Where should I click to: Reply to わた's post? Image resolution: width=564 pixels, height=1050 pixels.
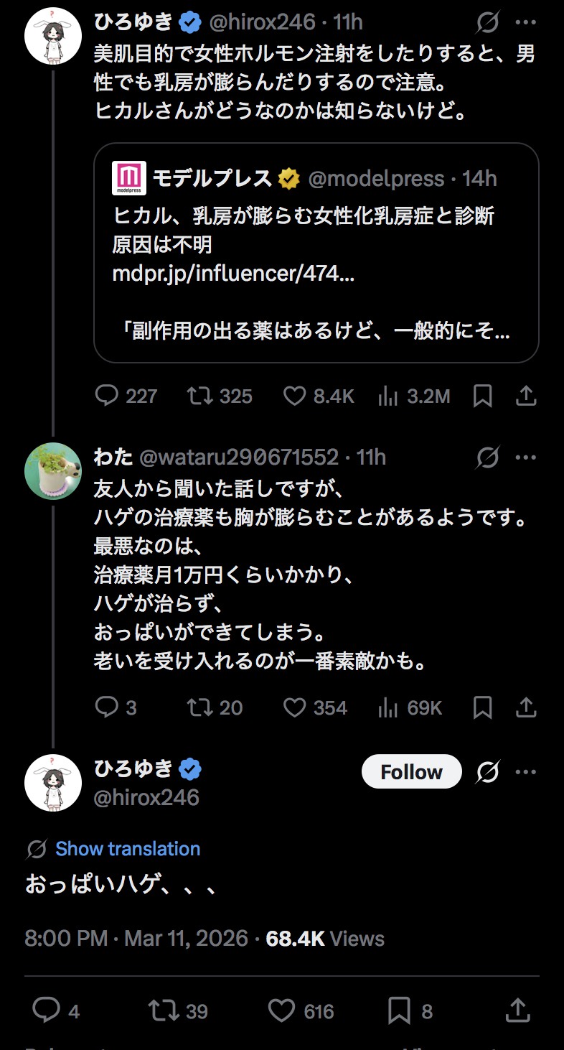click(106, 707)
